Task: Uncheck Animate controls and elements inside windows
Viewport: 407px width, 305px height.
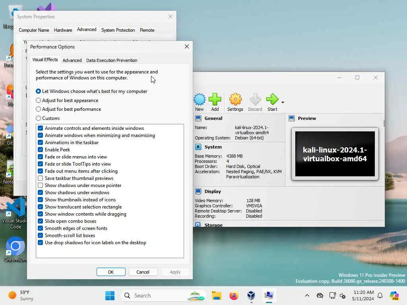Action: pos(40,128)
